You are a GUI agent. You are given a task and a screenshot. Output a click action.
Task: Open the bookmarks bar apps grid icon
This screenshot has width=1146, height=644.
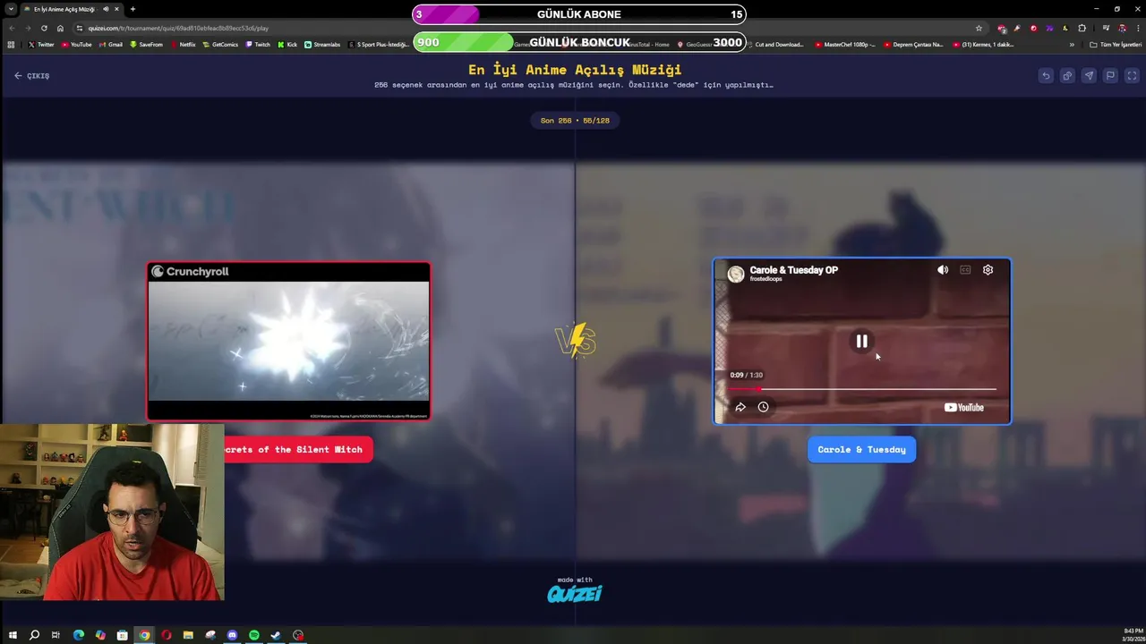[11, 44]
